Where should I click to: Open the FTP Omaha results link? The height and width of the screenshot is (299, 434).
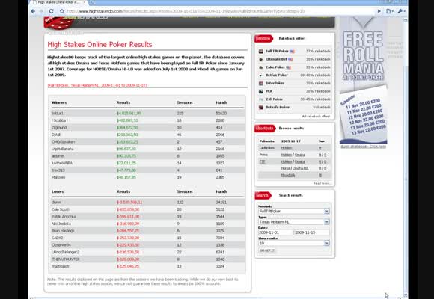coord(300,161)
